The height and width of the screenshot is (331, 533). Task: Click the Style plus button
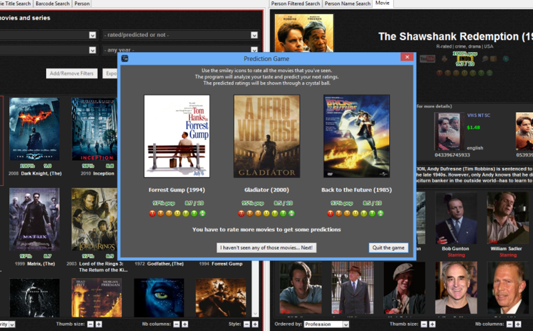pos(255,324)
